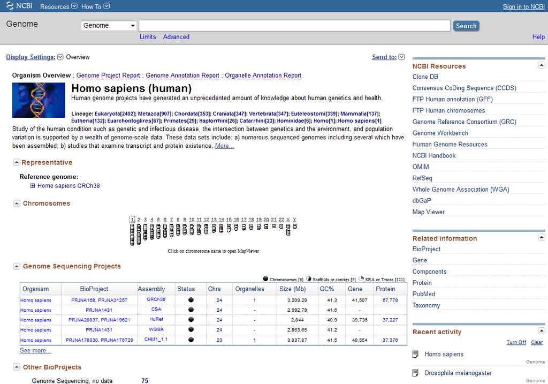
Task: Open the Send to dropdown
Action: pos(388,57)
